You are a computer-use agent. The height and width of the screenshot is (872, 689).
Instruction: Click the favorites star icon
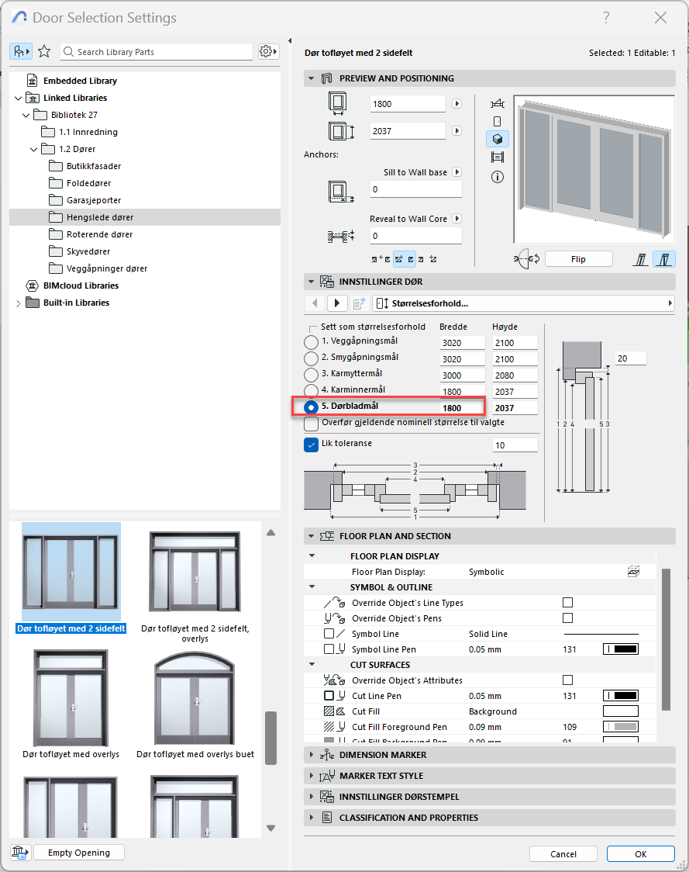click(x=44, y=51)
